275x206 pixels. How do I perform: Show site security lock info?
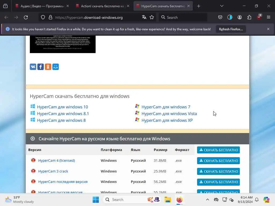[x=50, y=17]
